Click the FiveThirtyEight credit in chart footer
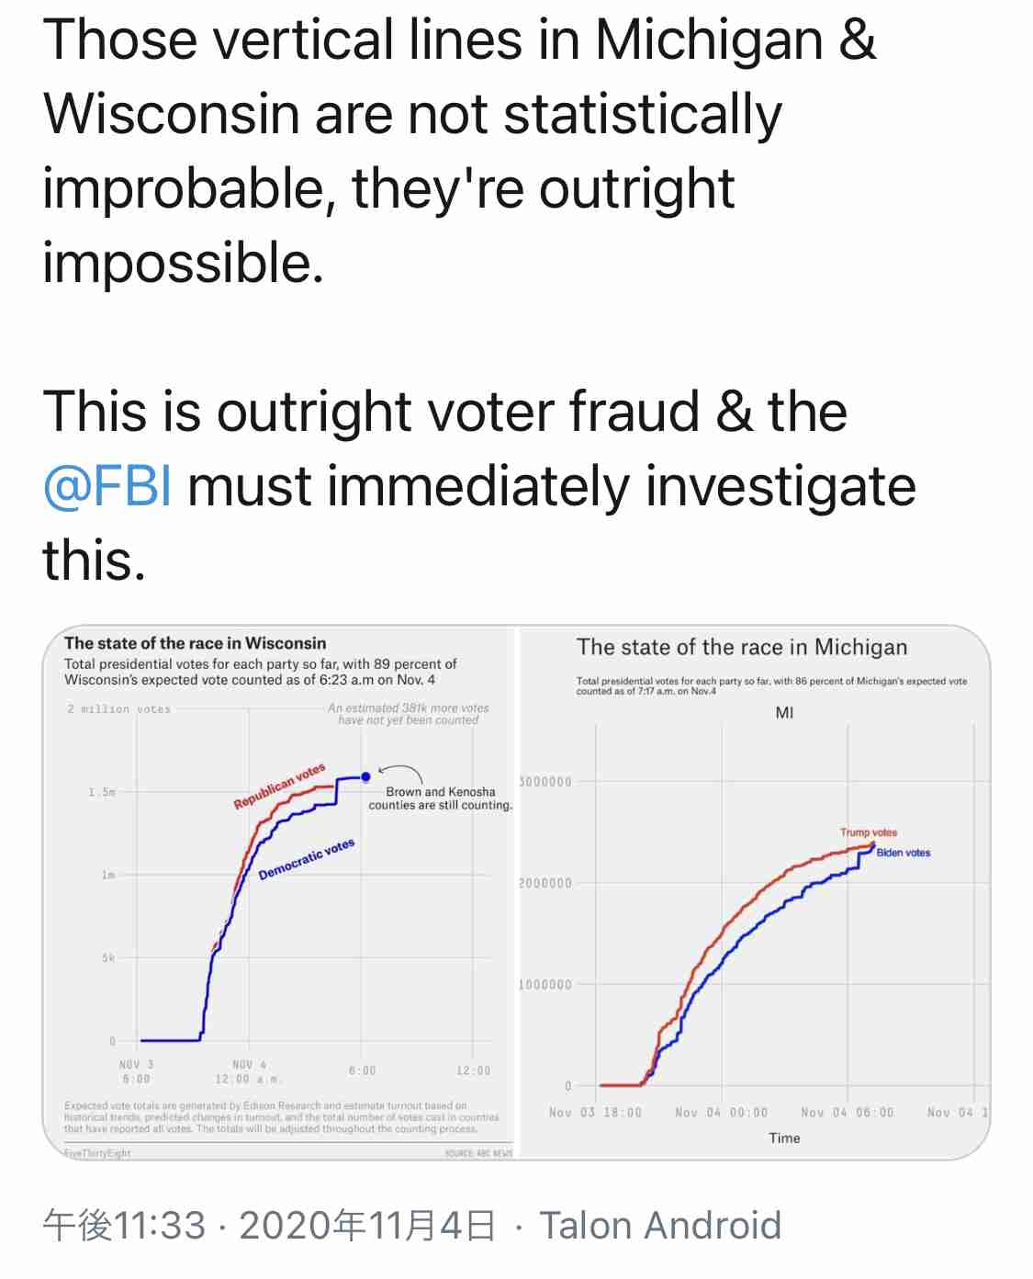 coord(97,1152)
